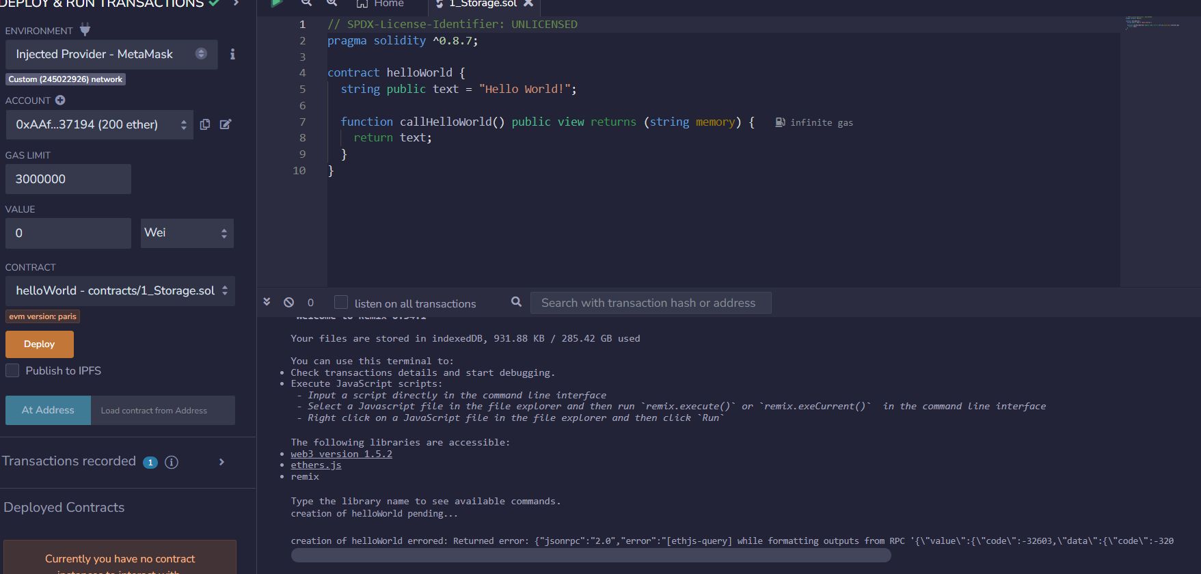The image size is (1201, 574).
Task: Click the "Hello World!" string literal
Action: click(525, 89)
